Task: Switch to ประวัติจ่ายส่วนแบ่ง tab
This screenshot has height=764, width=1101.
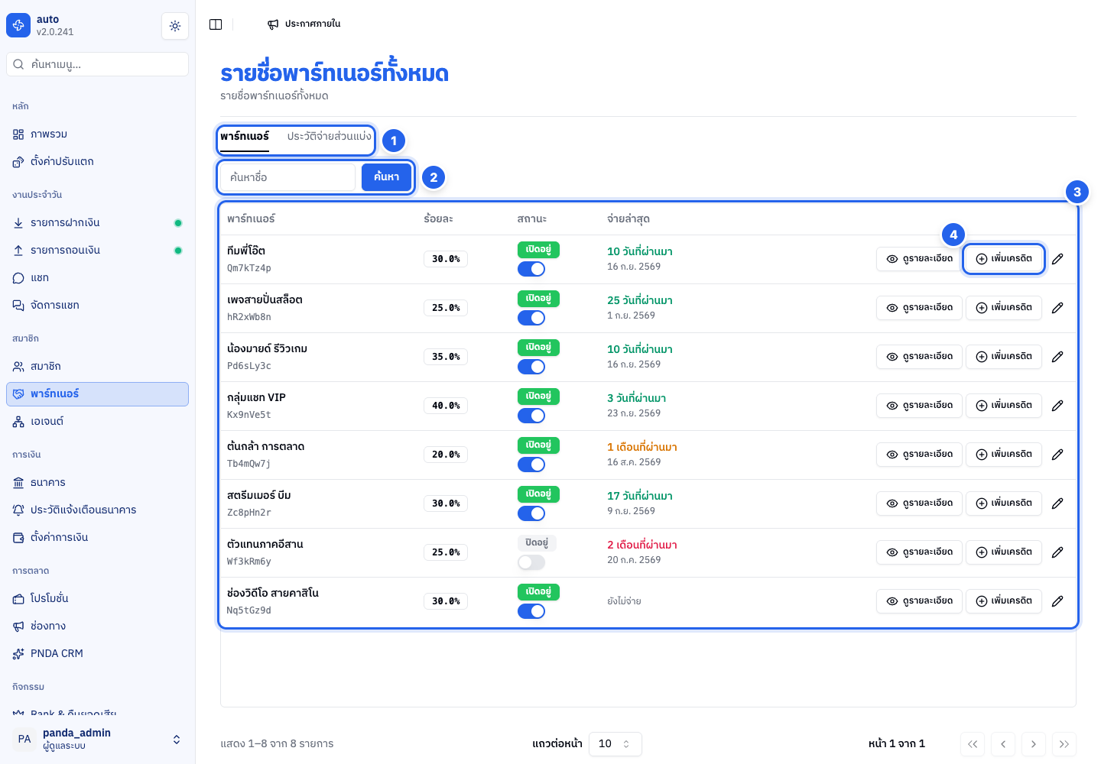Action: click(x=330, y=137)
